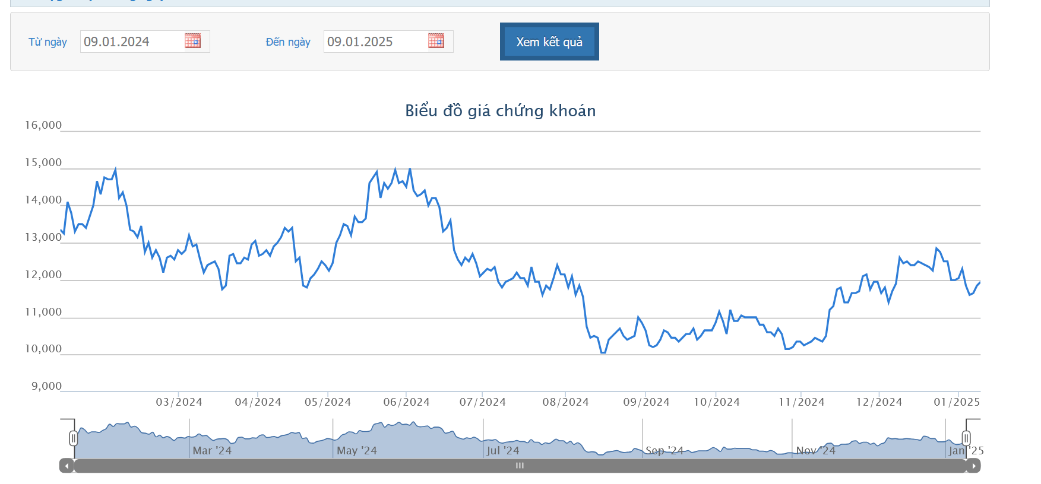1041x484 pixels.
Task: Click the 16,000 y-axis label
Action: 43,125
